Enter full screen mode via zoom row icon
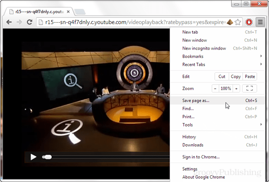 [x=249, y=89]
